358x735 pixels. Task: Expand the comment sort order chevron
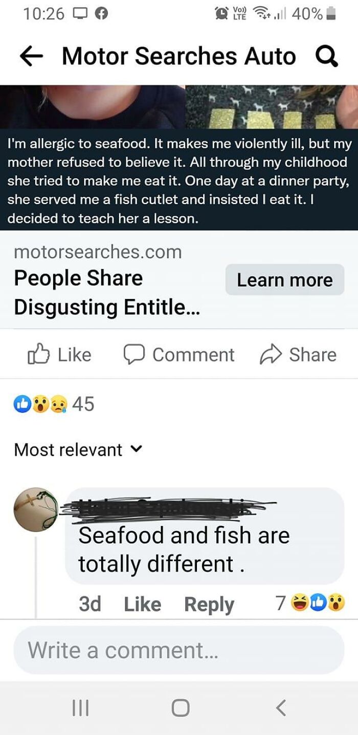(136, 450)
